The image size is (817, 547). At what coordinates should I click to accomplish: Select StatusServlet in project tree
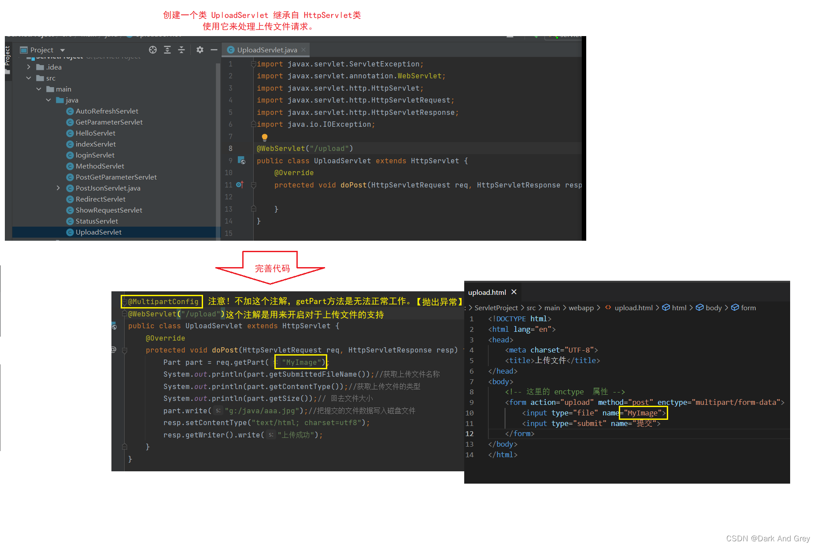tap(97, 221)
